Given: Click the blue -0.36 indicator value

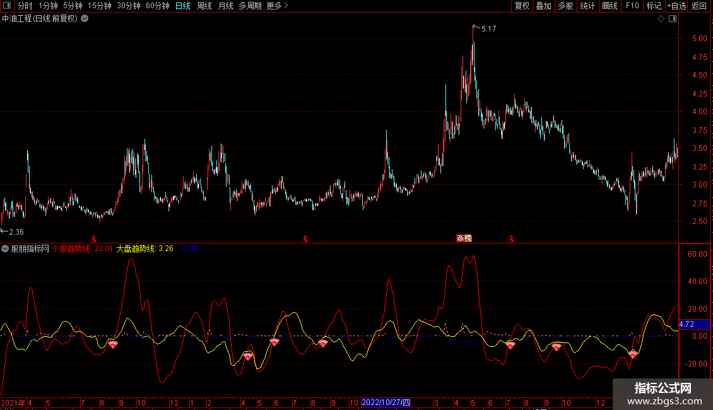Looking at the screenshot, I should point(189,249).
